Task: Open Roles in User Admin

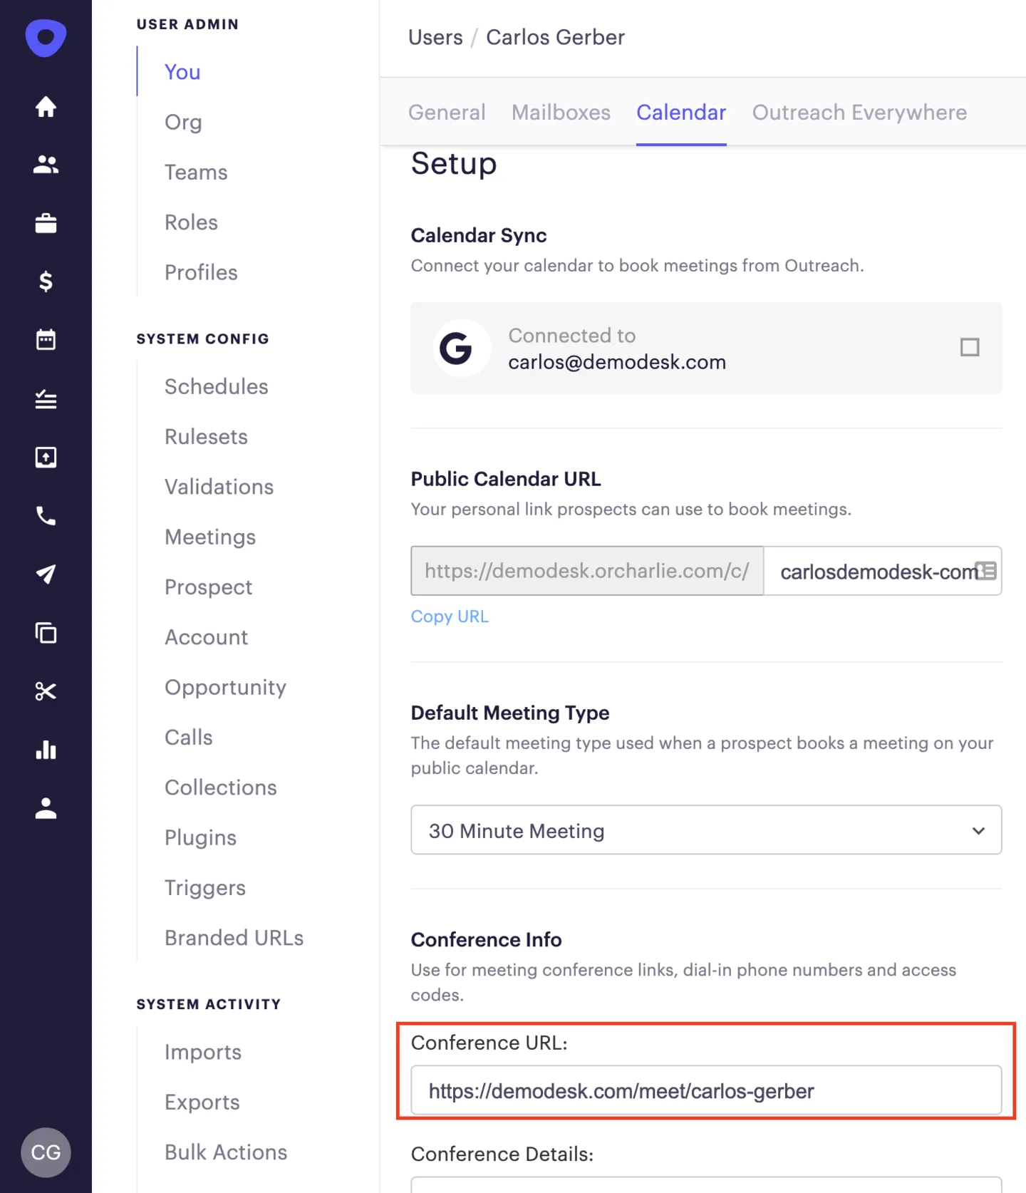Action: (191, 222)
